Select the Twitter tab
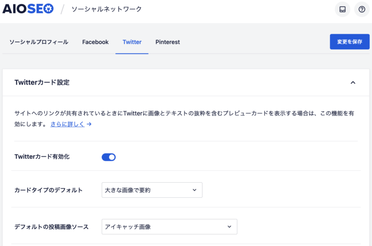 point(132,42)
